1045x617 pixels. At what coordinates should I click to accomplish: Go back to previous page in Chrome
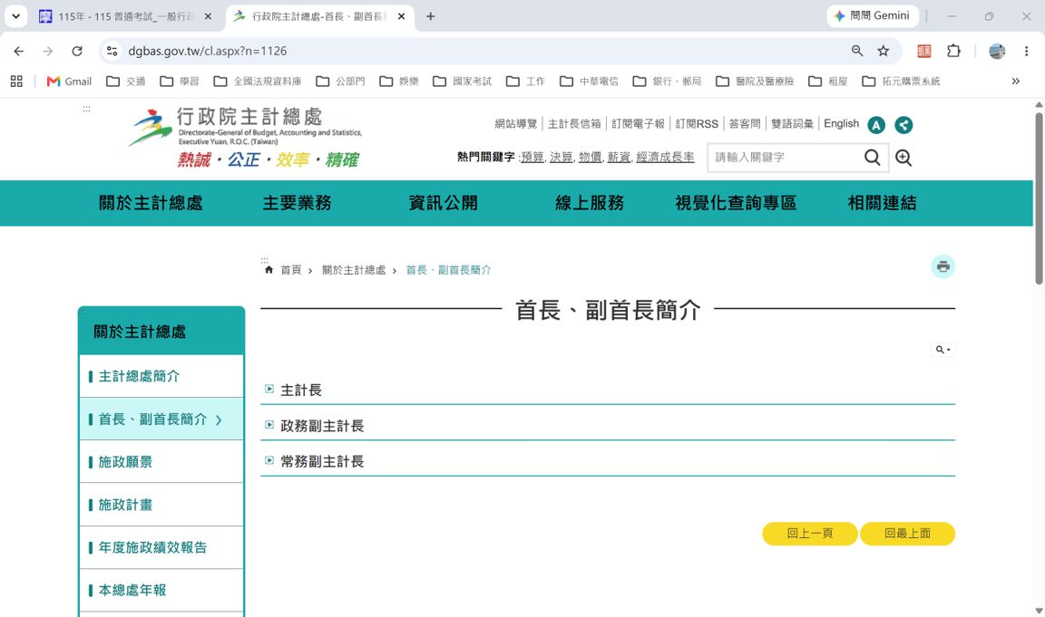pos(19,52)
